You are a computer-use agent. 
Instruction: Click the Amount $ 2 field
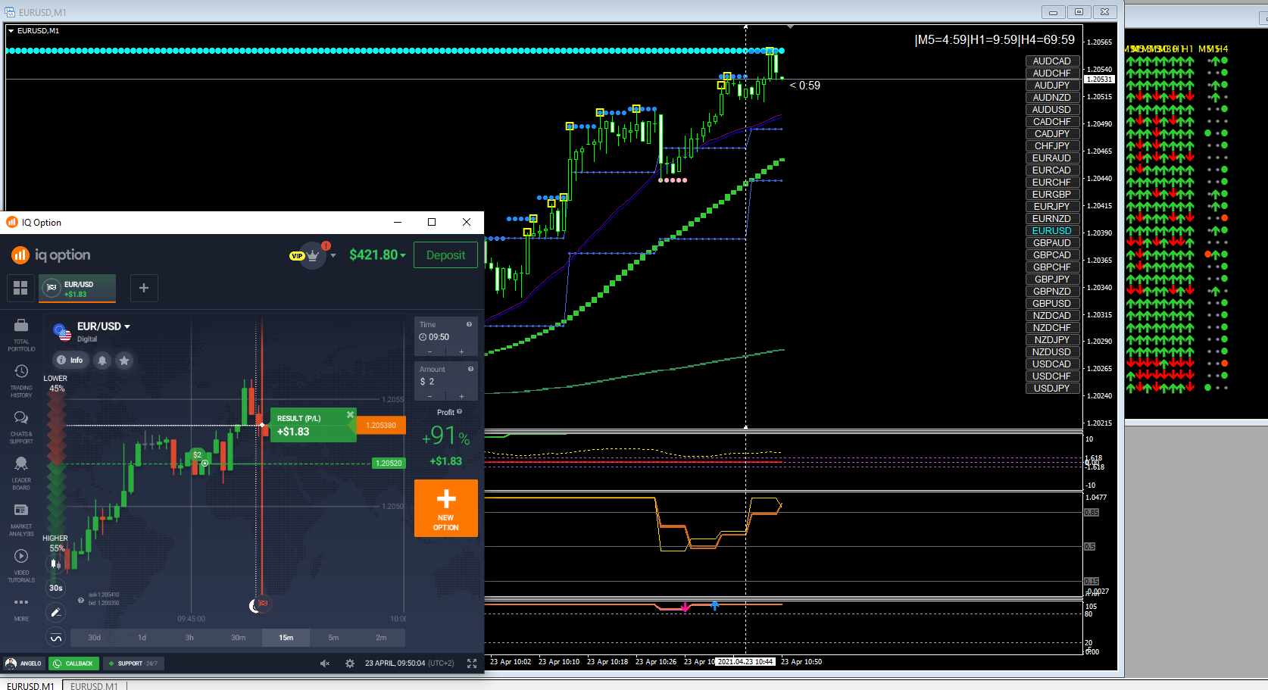click(446, 382)
